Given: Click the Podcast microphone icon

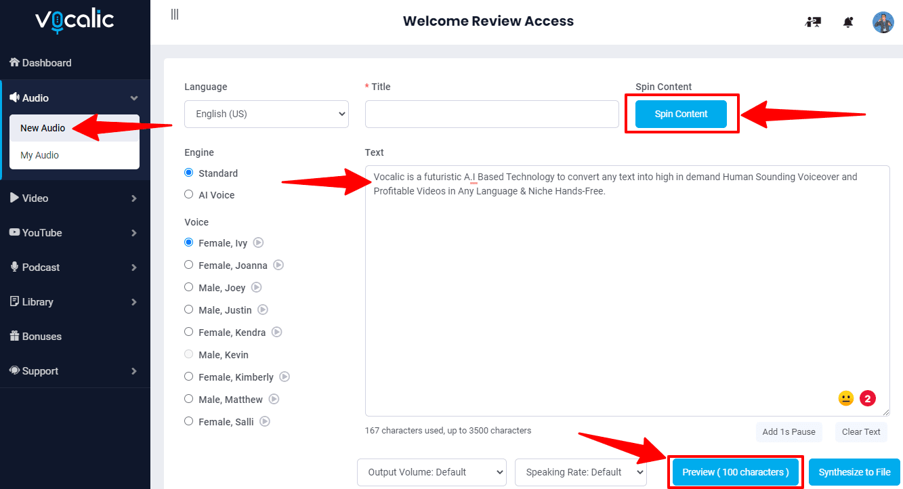Looking at the screenshot, I should 14,267.
